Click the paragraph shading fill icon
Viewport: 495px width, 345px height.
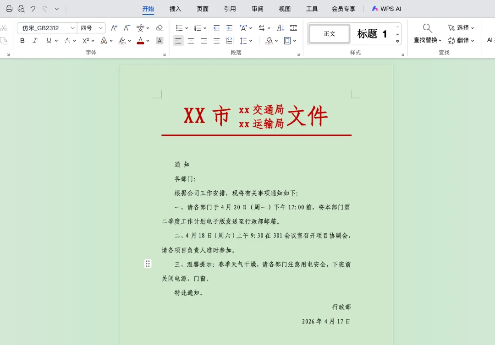(269, 41)
